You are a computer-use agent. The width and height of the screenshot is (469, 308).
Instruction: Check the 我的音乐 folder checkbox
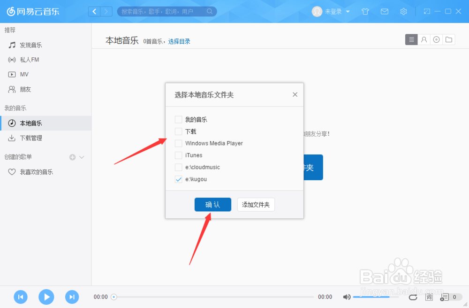(178, 119)
